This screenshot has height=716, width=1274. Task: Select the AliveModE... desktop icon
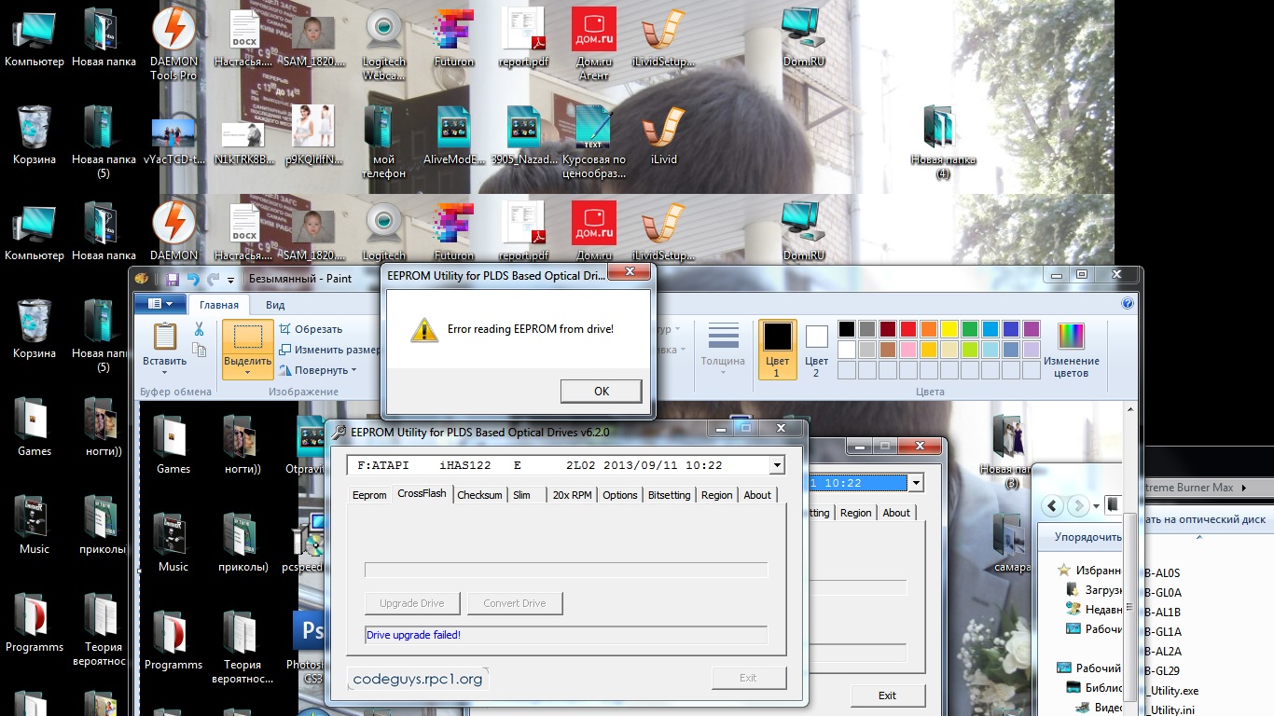(x=454, y=135)
